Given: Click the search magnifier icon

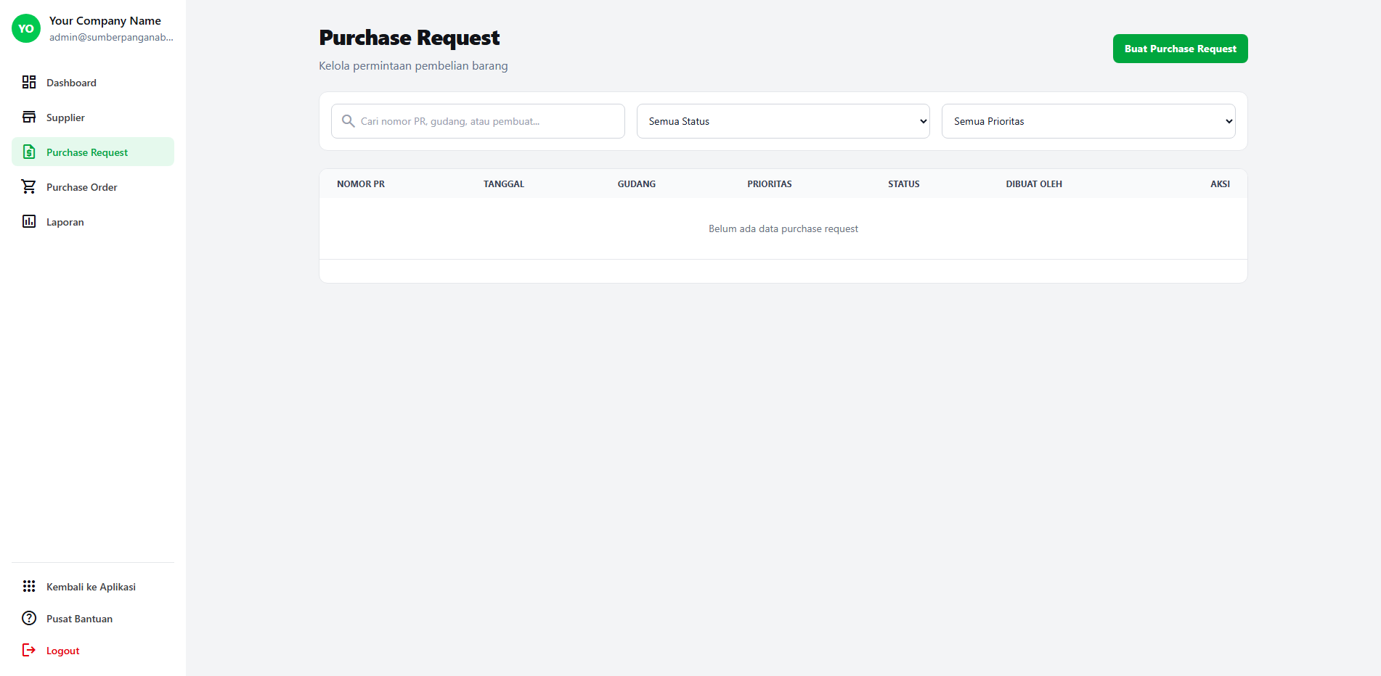Looking at the screenshot, I should tap(348, 121).
